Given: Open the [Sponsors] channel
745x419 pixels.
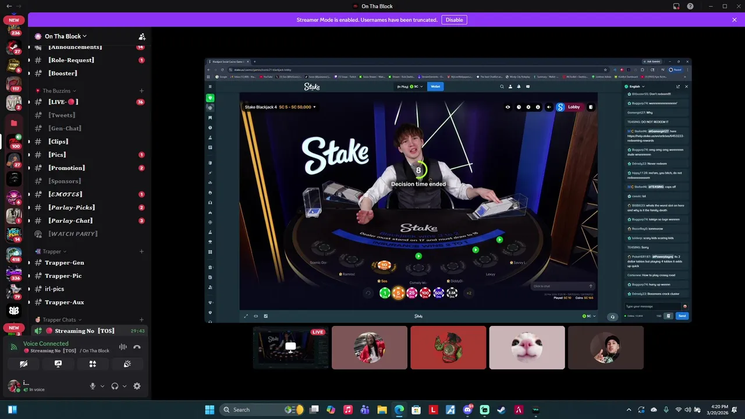Looking at the screenshot, I should (x=90, y=181).
